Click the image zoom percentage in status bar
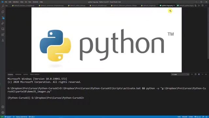 179,117
